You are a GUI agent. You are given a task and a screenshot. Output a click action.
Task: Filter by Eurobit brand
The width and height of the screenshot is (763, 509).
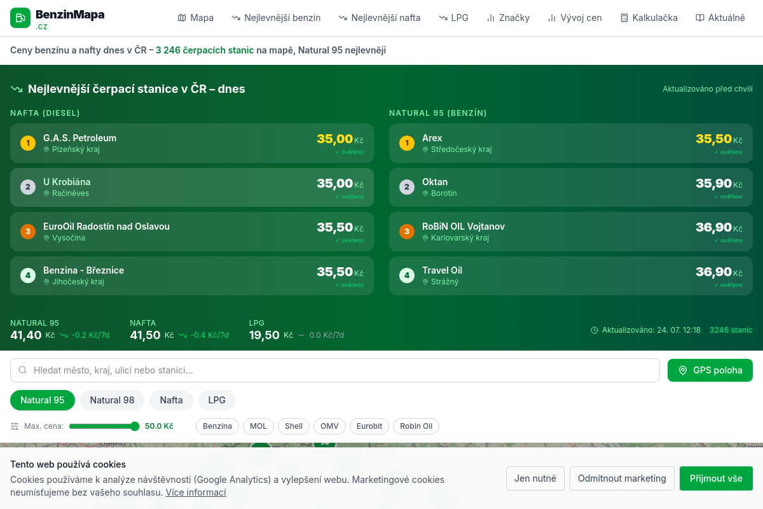pyautogui.click(x=369, y=426)
